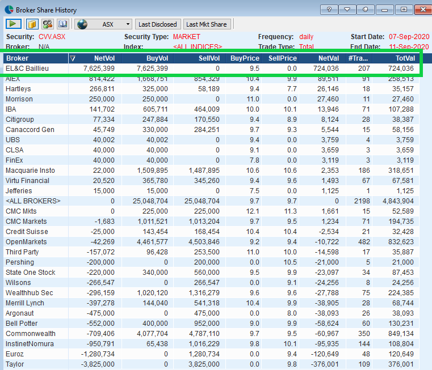The width and height of the screenshot is (432, 370).
Task: Select the Wealthhub Sec broker row
Action: [x=211, y=292]
